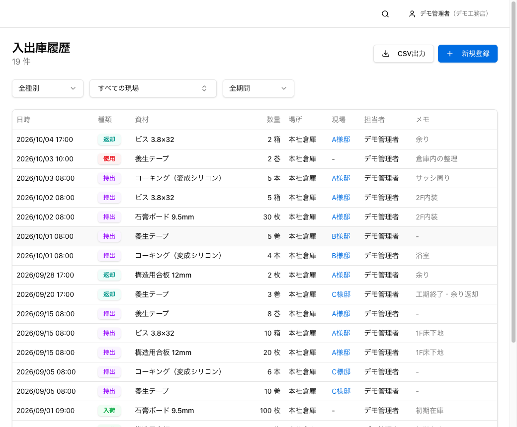The height and width of the screenshot is (427, 517).
Task: Click the 担当者 column header
Action: [x=374, y=120]
